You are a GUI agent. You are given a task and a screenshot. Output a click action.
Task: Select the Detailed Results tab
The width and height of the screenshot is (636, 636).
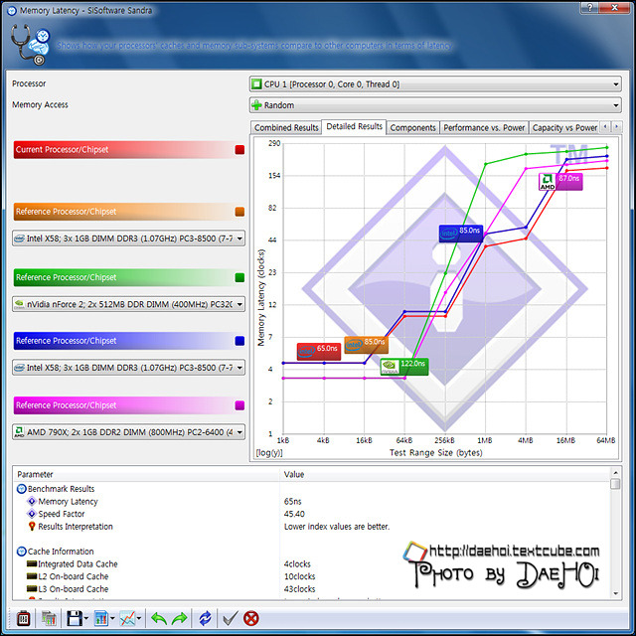tap(354, 126)
